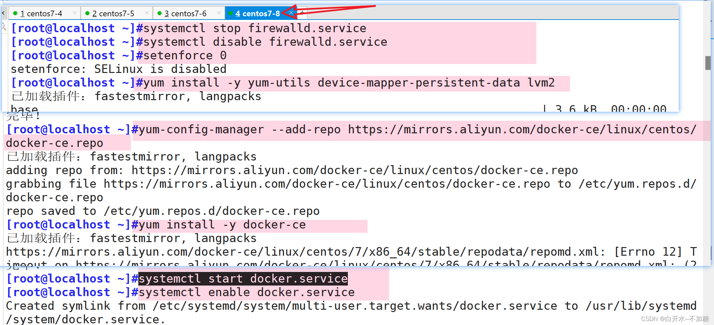Click the 'Created symlink from' output line

coord(351,312)
